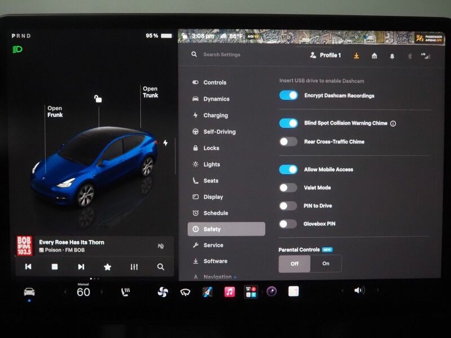
Task: Tap the climate fan icon
Action: pyautogui.click(x=163, y=292)
